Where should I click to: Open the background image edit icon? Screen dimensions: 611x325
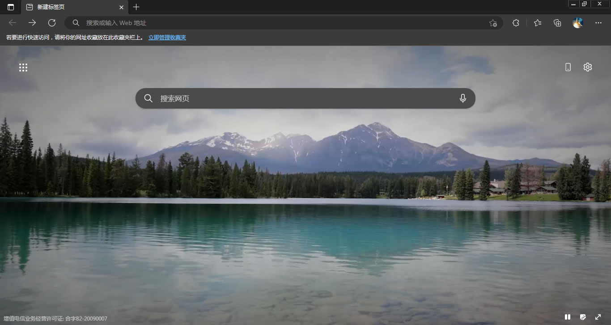pos(583,317)
